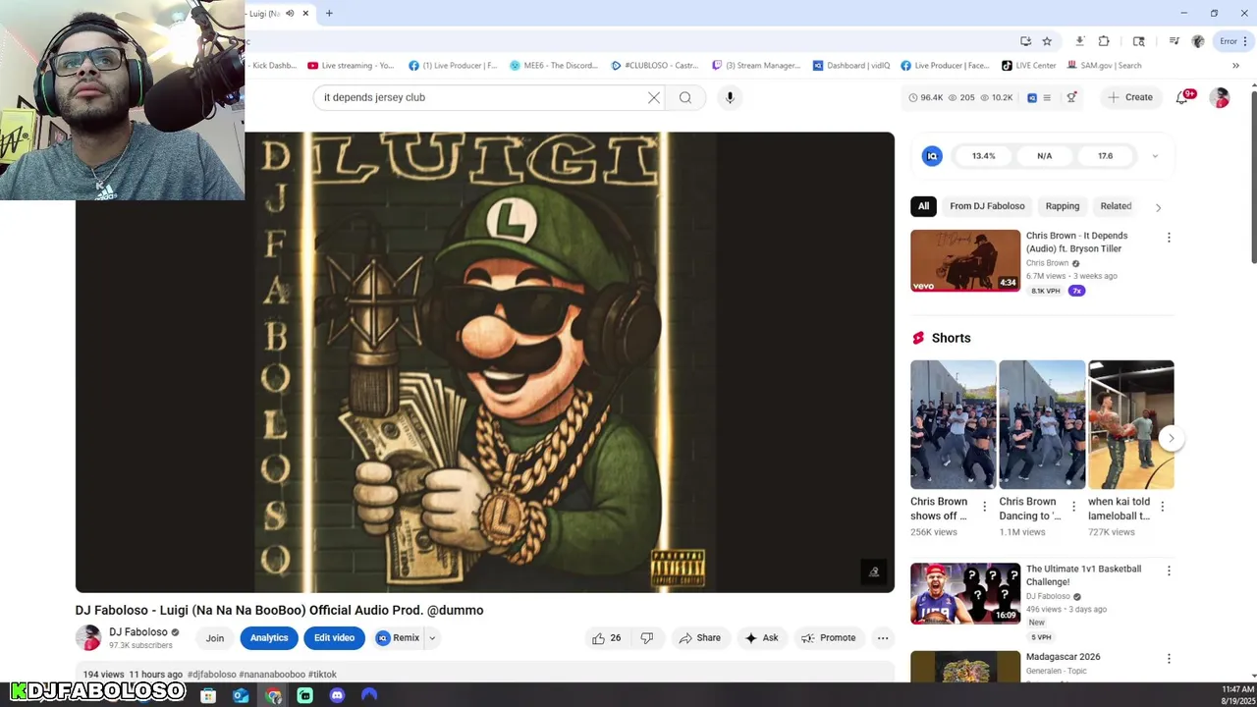Open options for Chris Brown It Depends
Viewport: 1257px width, 707px height.
[1169, 238]
